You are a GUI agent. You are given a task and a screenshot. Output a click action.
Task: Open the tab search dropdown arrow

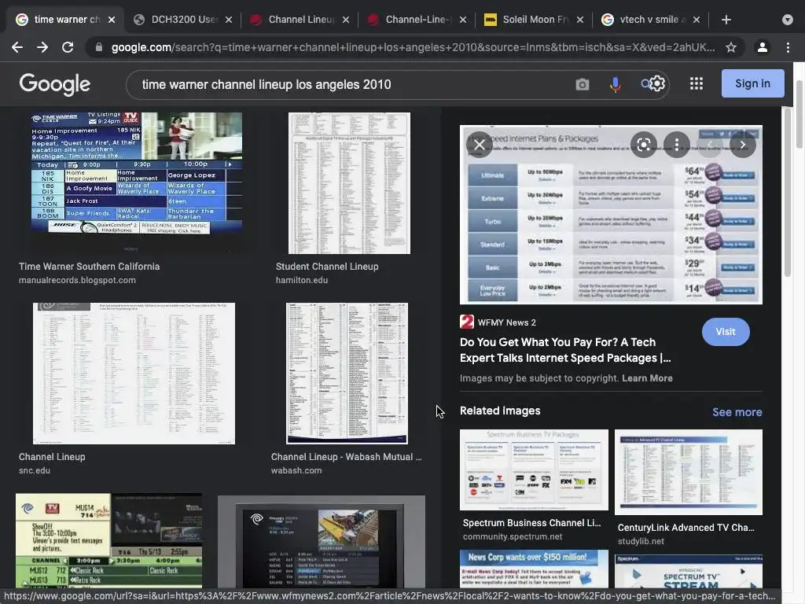click(788, 20)
